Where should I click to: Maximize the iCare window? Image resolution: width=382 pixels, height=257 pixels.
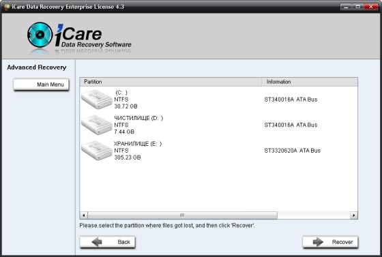tap(357, 7)
